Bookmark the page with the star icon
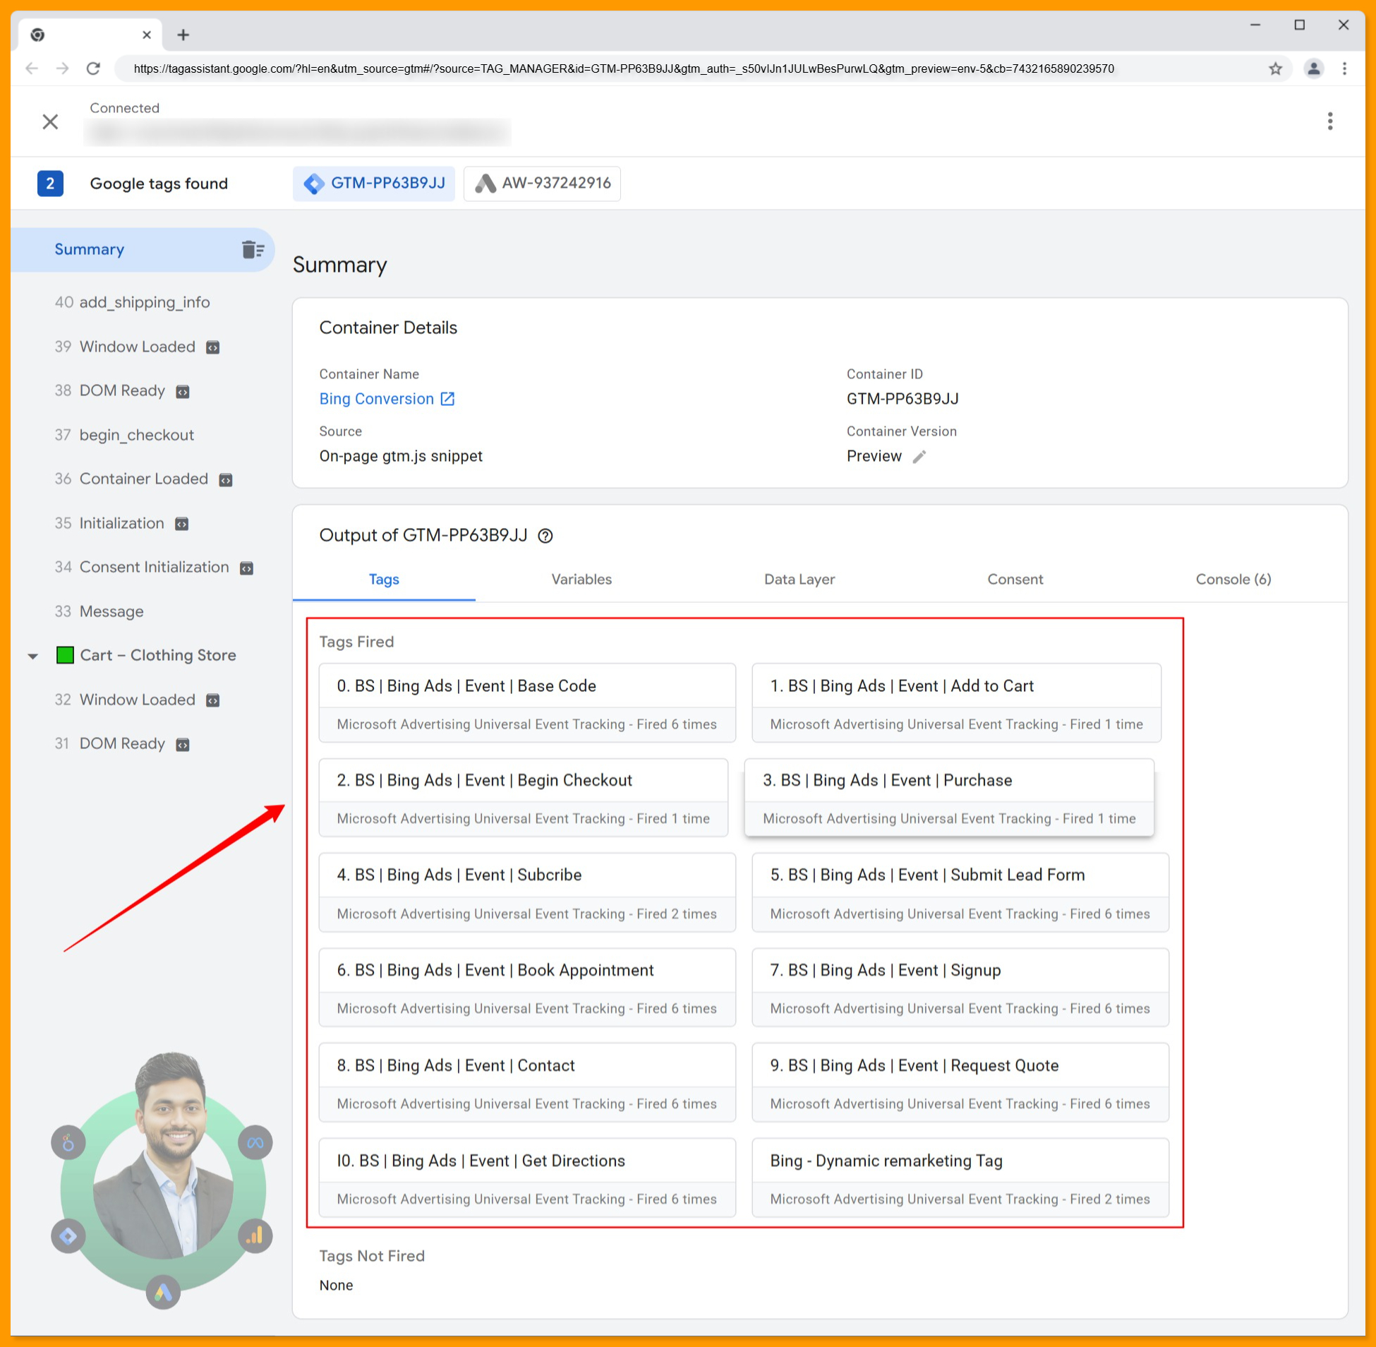Screen dimensions: 1376x1347 click(1276, 68)
